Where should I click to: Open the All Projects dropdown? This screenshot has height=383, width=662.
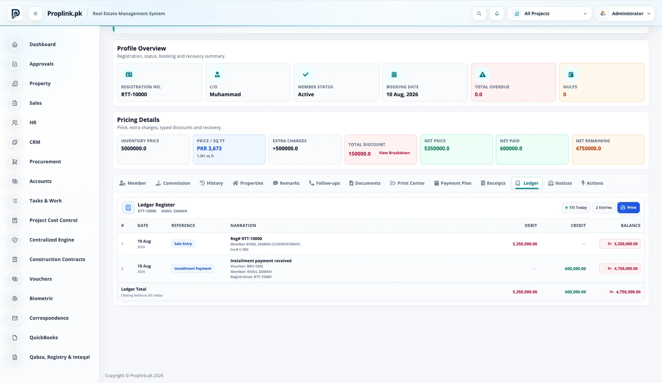point(550,14)
